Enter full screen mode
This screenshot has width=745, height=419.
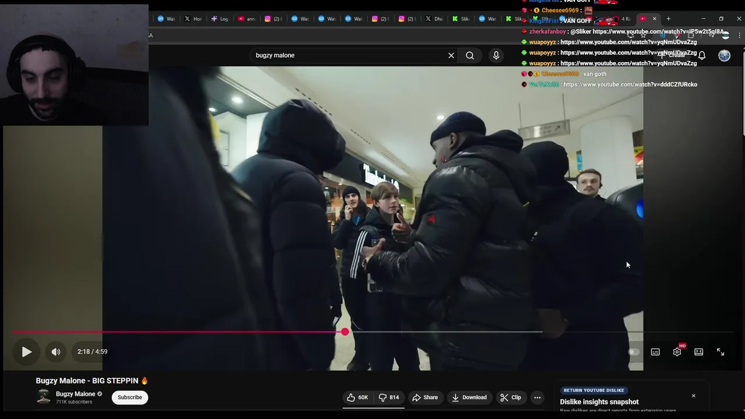[721, 351]
